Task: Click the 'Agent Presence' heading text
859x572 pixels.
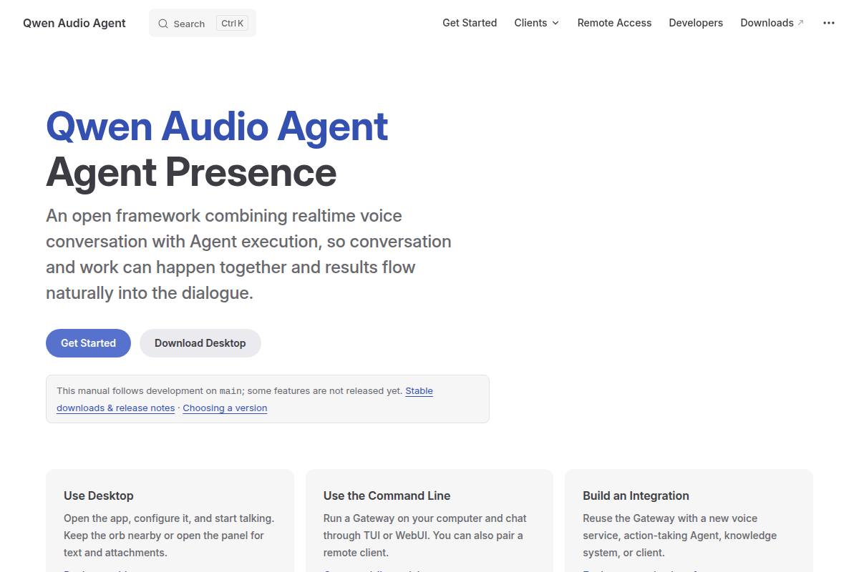Action: [191, 172]
